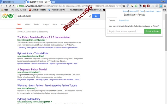This screenshot has height=104, width=167.
Task: Click the faded JB extension icon
Action: (152, 6)
